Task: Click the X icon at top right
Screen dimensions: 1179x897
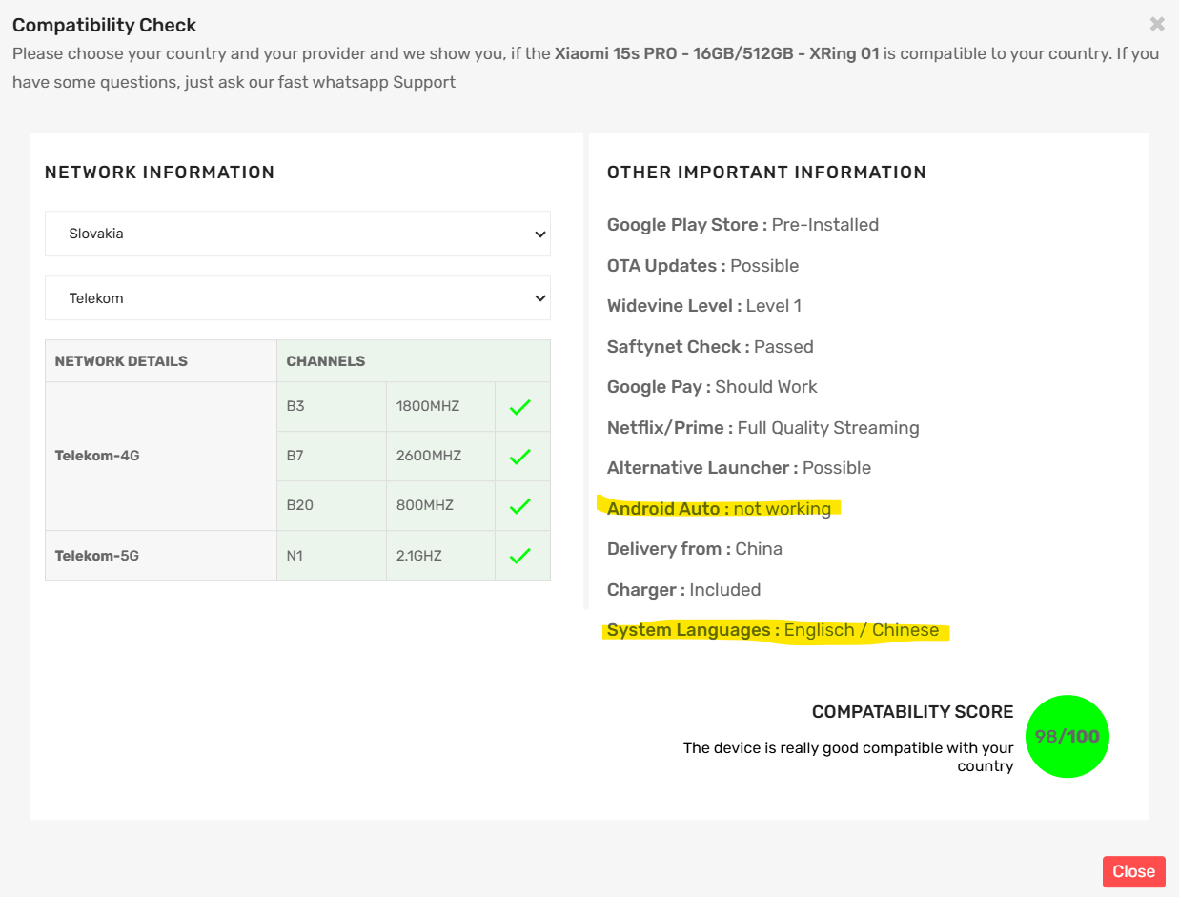Action: pos(1156,24)
